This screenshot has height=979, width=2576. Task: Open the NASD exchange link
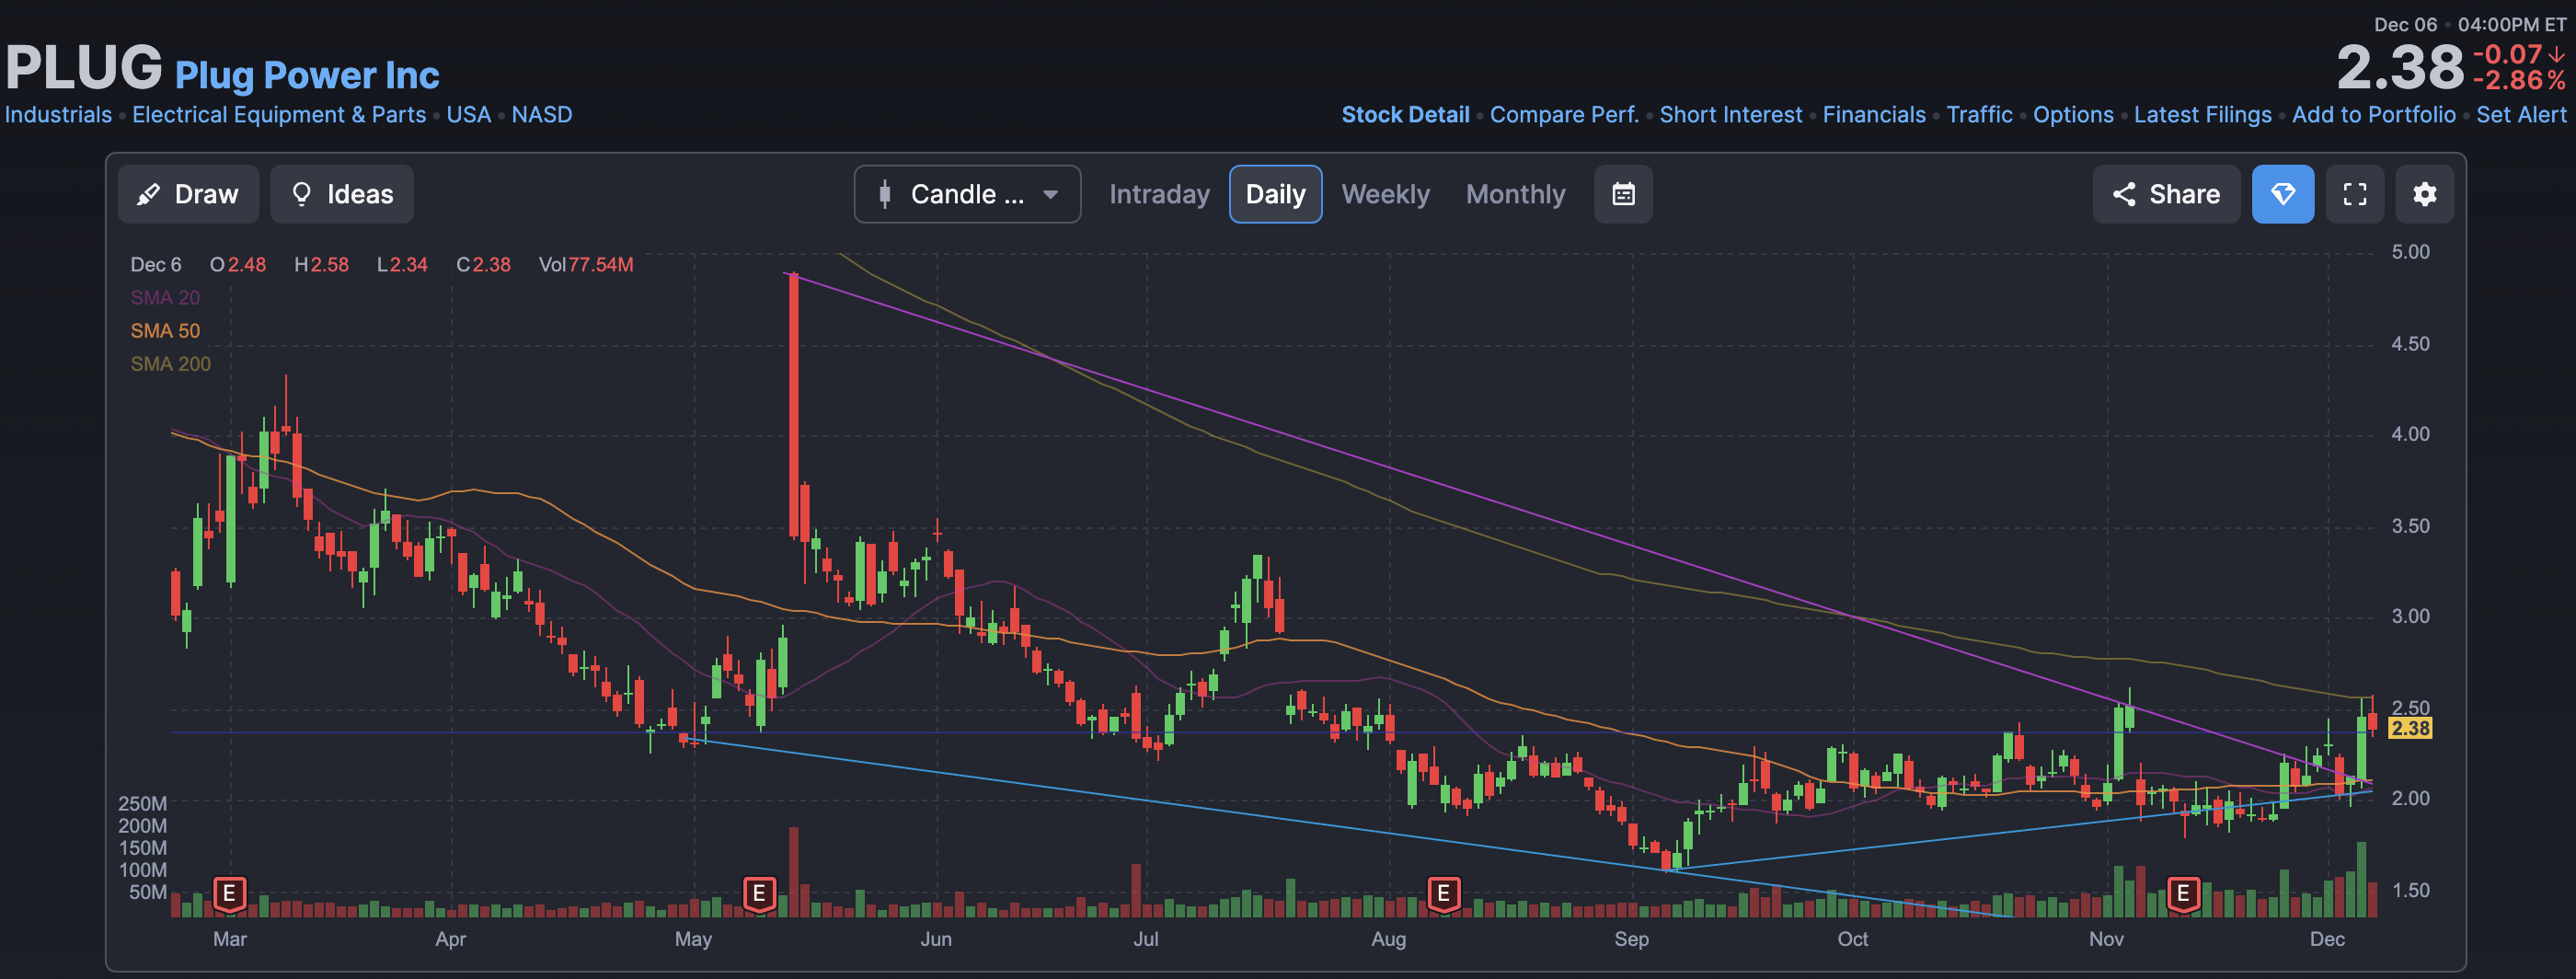[x=542, y=115]
